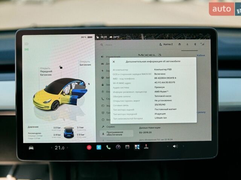The image size is (241, 180).
Task: Tap the car controls icon in bottom bar
Action: point(31,148)
